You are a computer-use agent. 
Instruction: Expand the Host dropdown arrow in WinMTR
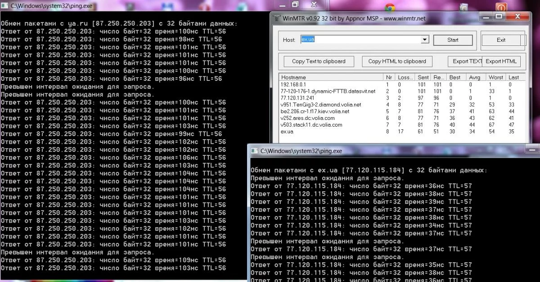point(425,40)
